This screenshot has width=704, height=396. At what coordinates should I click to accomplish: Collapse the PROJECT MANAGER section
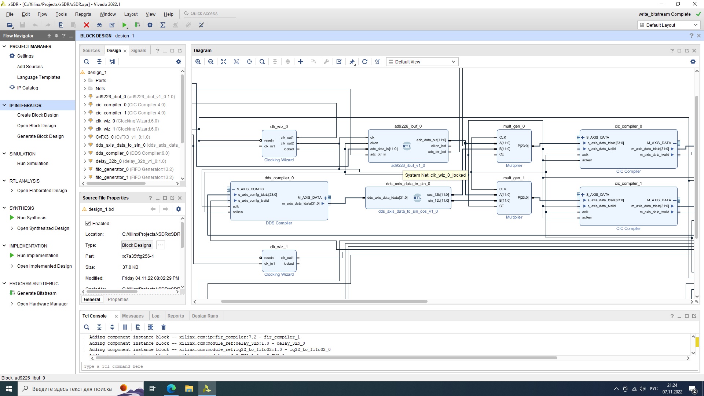(x=4, y=47)
